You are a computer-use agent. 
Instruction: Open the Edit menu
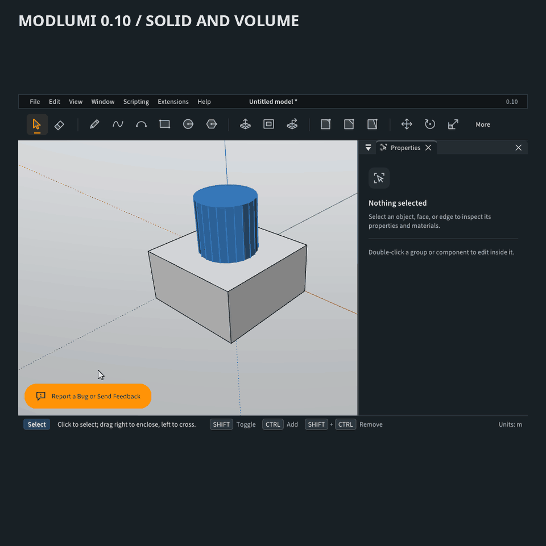coord(55,102)
